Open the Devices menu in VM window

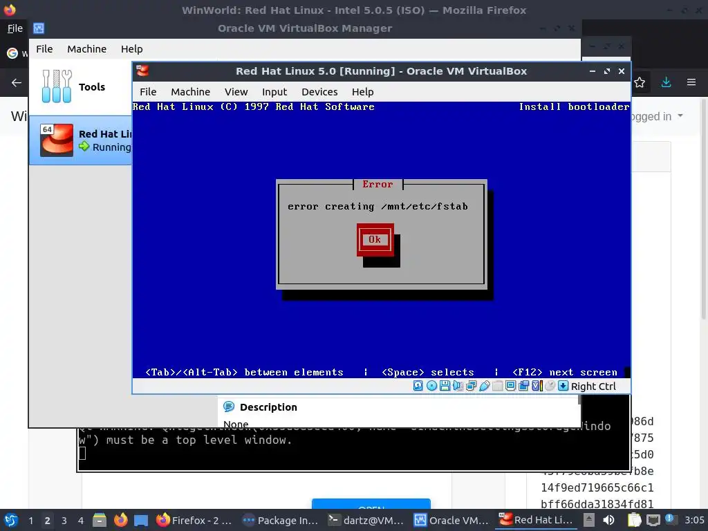[319, 92]
